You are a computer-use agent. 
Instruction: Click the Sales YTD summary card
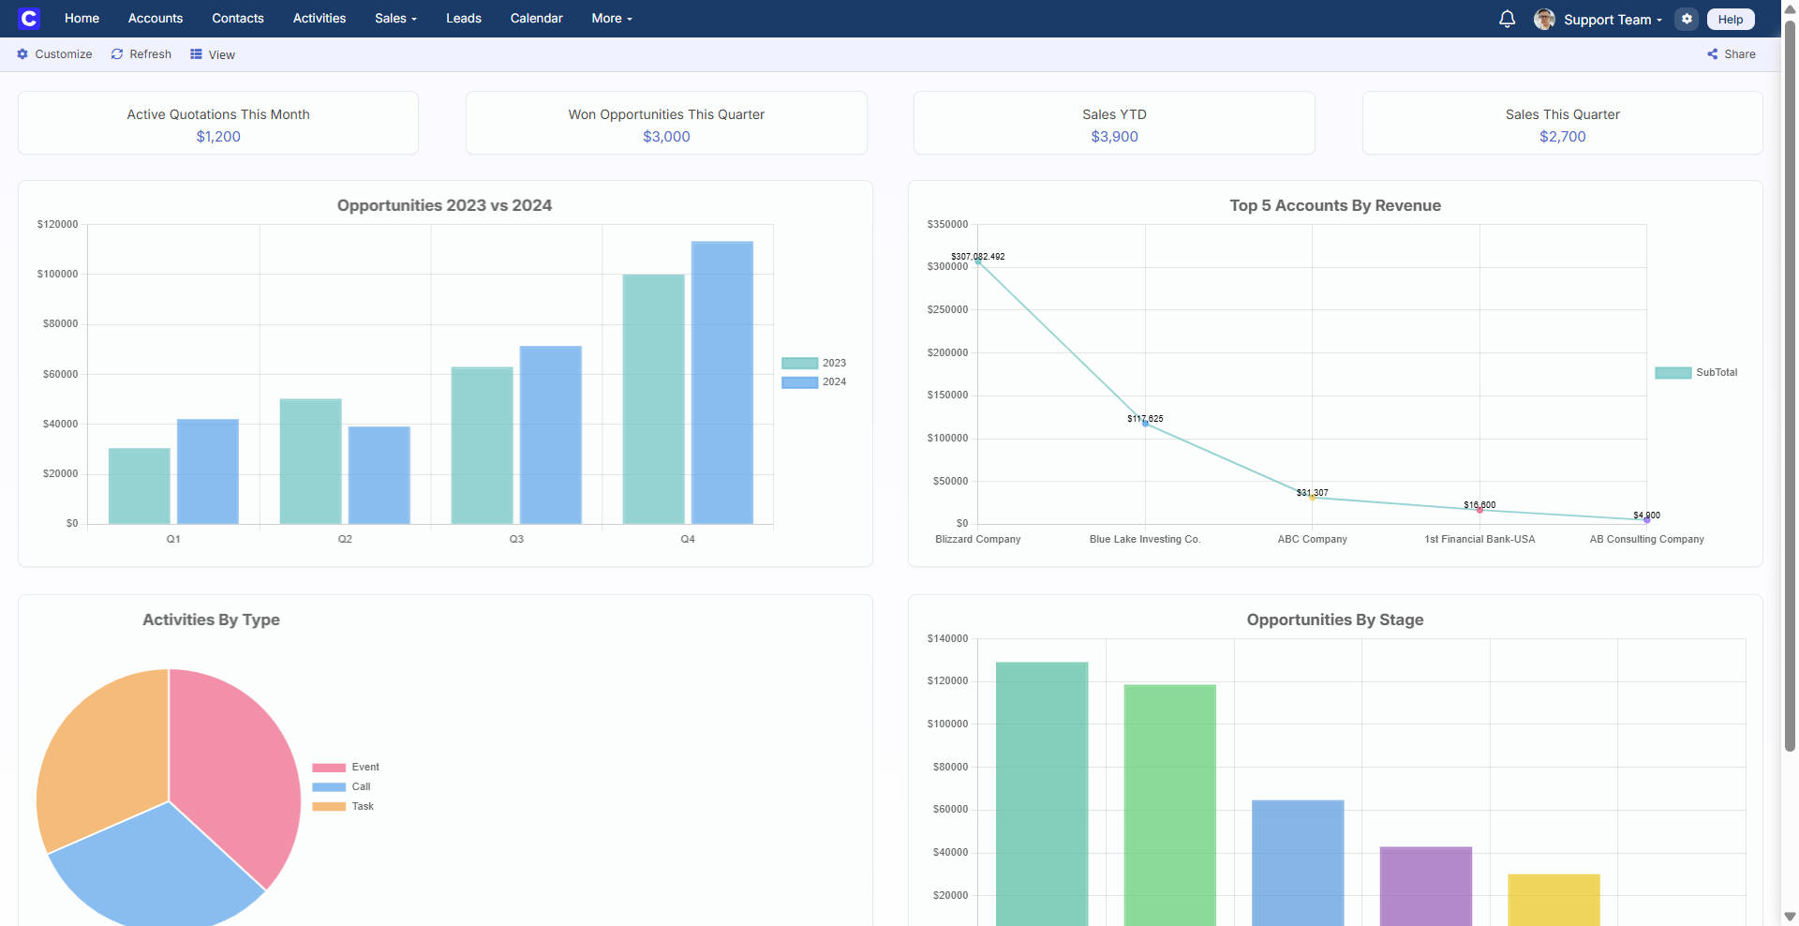pyautogui.click(x=1114, y=123)
